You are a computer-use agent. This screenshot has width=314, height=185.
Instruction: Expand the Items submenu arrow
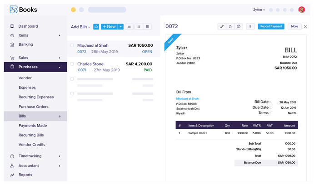pyautogui.click(x=60, y=35)
